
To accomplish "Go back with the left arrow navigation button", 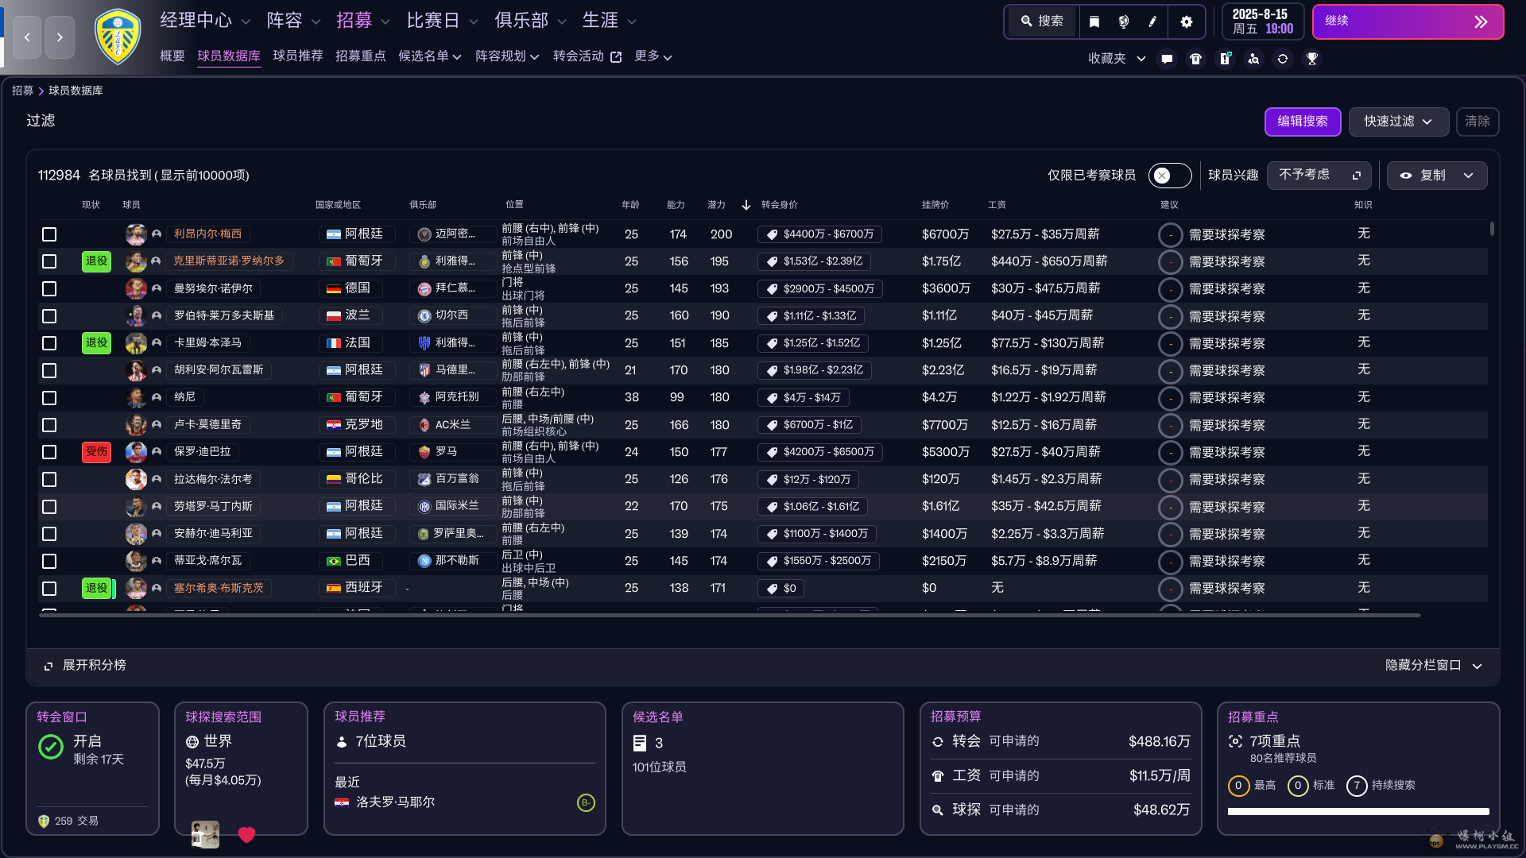I will [x=27, y=37].
